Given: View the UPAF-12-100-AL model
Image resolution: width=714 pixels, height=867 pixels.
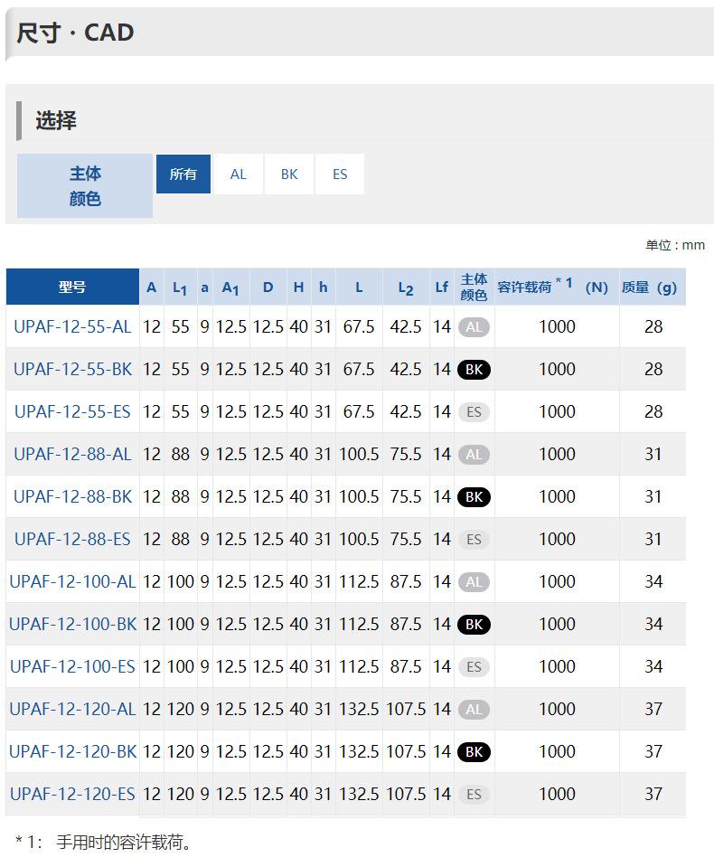Looking at the screenshot, I should tap(72, 581).
